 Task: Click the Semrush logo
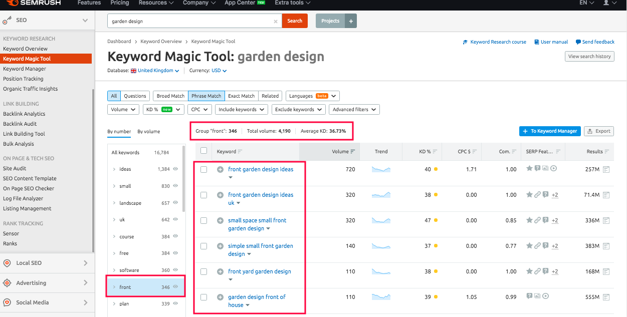(34, 3)
